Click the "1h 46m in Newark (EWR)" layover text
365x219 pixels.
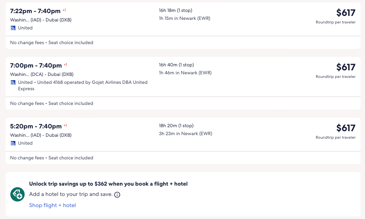(x=185, y=73)
